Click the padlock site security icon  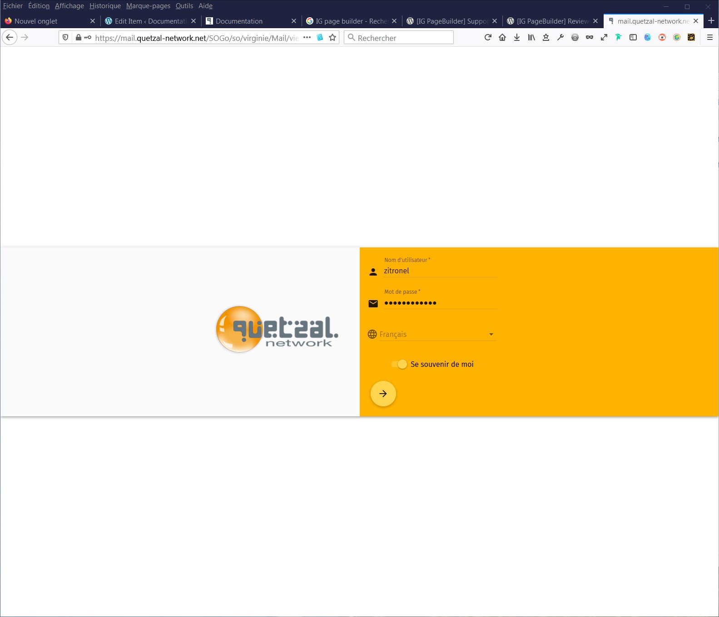click(79, 38)
